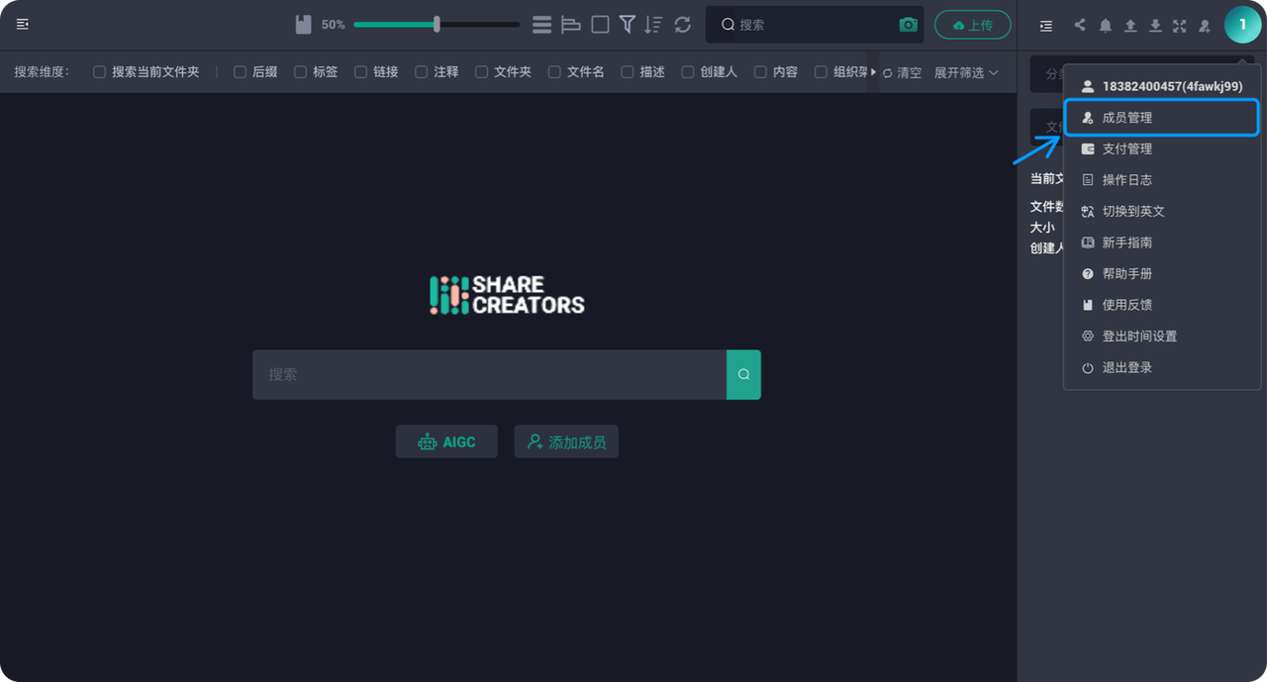The width and height of the screenshot is (1267, 682).
Task: Clear filters with 清空
Action: coord(902,72)
